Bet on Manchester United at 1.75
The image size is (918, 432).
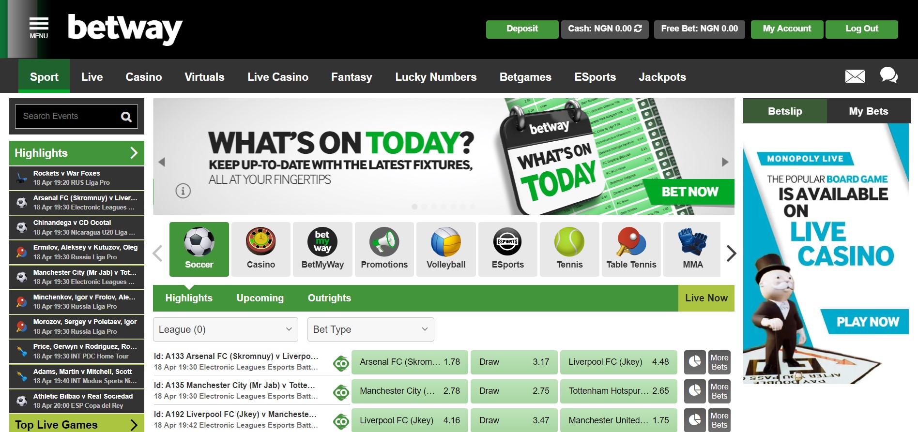tap(619, 420)
